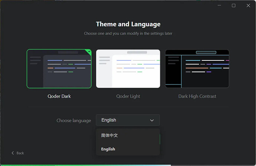Click the "Dark High Contrast" theme label
The width and height of the screenshot is (256, 166).
[197, 96]
